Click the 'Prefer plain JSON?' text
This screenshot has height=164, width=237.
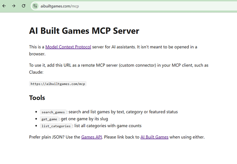[47, 137]
